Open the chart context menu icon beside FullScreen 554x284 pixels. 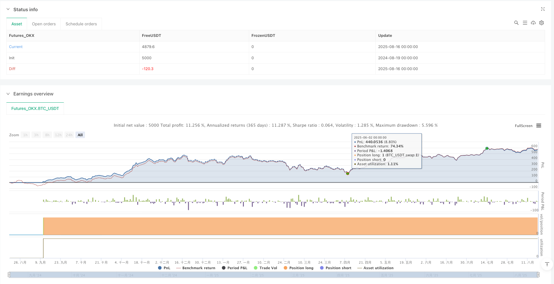click(539, 126)
